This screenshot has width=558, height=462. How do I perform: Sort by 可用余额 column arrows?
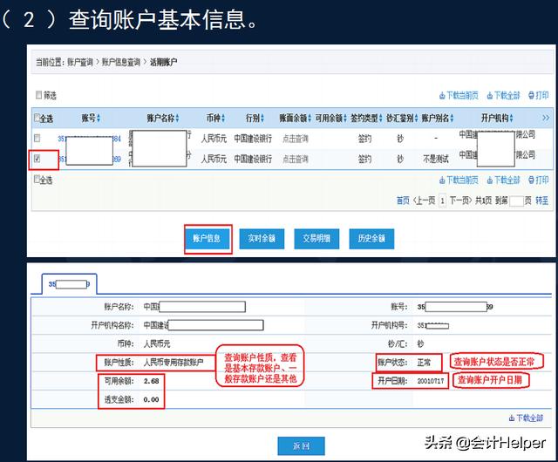(x=345, y=119)
